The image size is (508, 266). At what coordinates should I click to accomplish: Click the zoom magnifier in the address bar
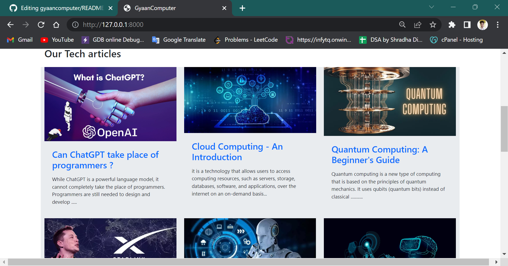[x=402, y=25]
